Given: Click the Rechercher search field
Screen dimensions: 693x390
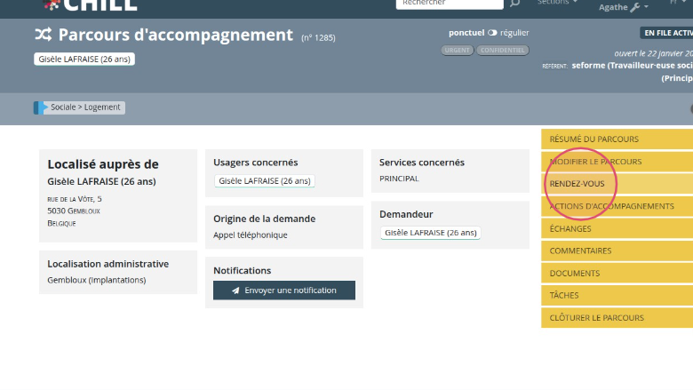Looking at the screenshot, I should (449, 4).
